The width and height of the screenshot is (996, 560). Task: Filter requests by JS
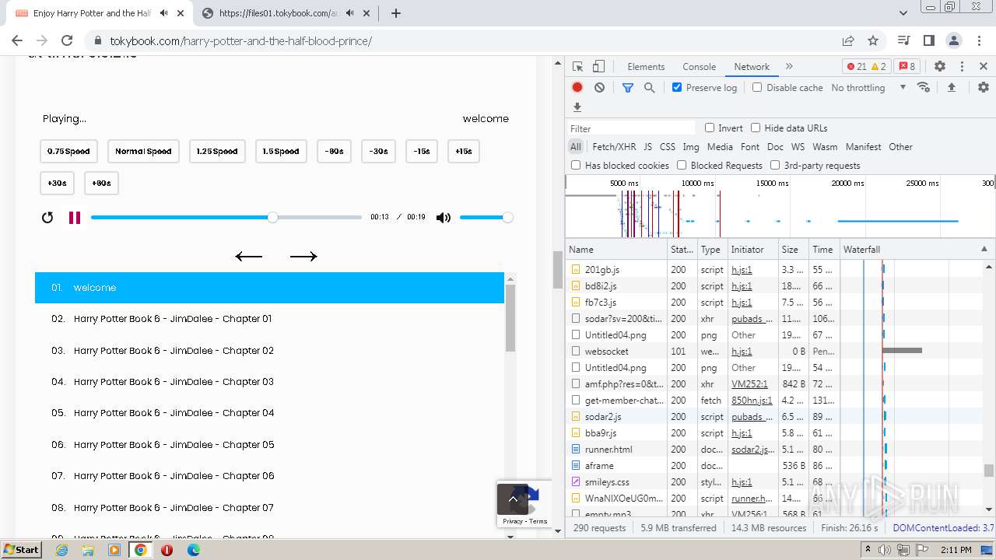click(x=648, y=147)
